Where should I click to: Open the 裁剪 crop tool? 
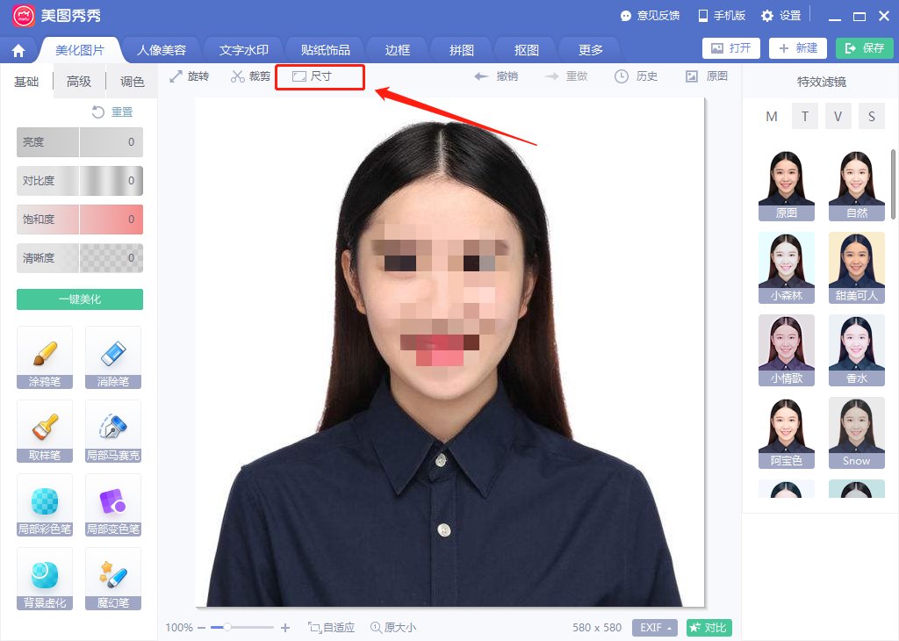(x=249, y=76)
